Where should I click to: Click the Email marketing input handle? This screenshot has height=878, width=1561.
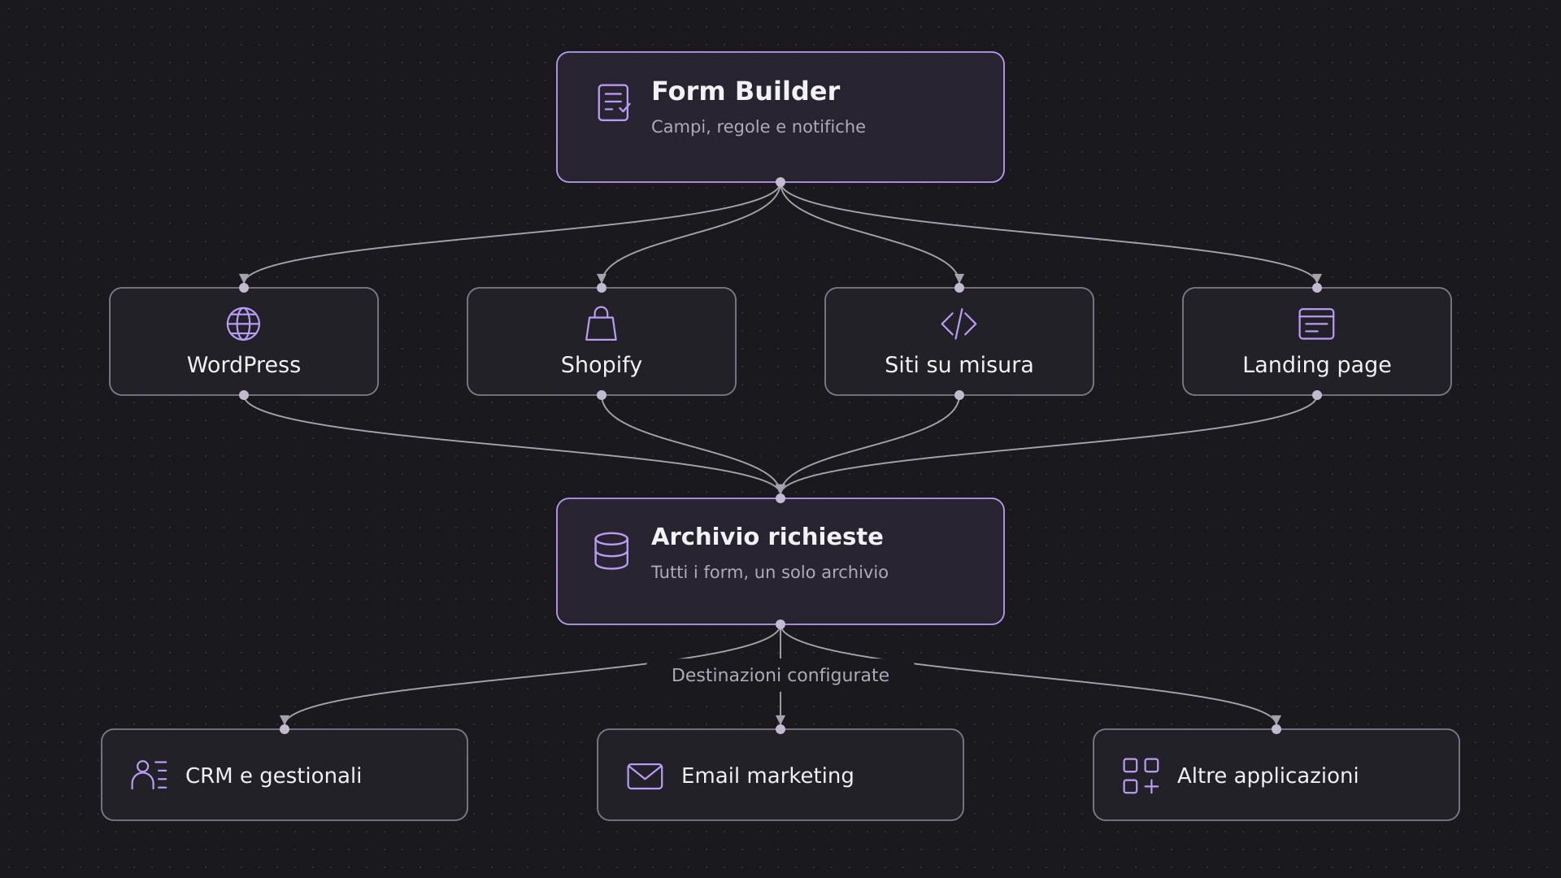pyautogui.click(x=780, y=729)
